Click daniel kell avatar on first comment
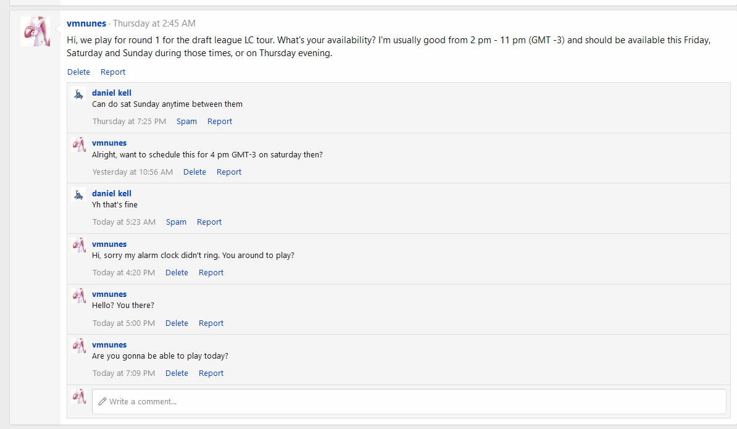Screen dimensions: 737x429 pos(78,94)
